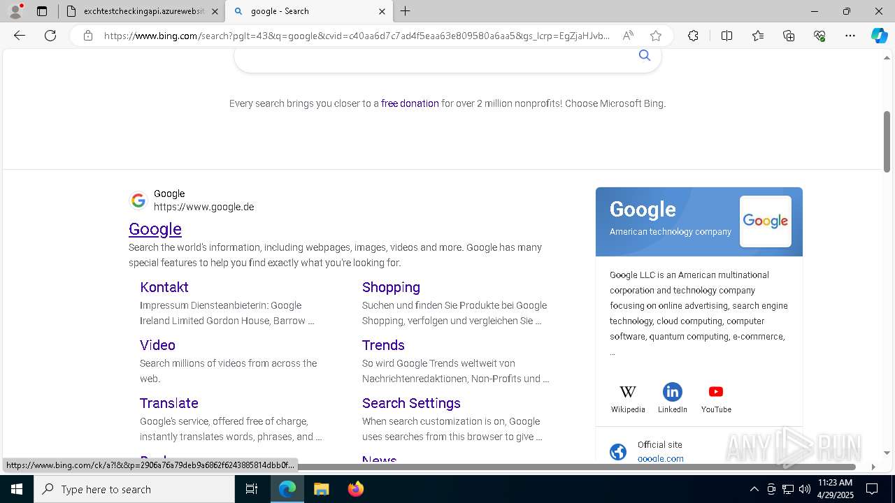Click the Windows taskbar search box
Image resolution: width=895 pixels, height=503 pixels.
[x=134, y=489]
